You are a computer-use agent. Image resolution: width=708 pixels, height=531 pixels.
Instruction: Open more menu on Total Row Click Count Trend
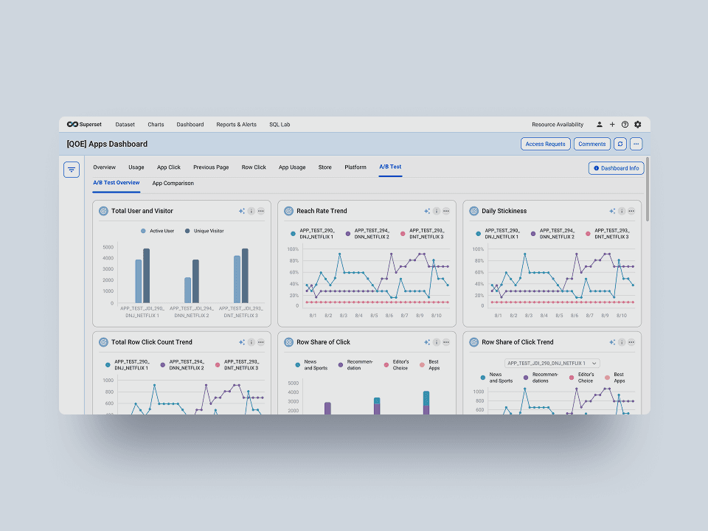[x=261, y=342]
